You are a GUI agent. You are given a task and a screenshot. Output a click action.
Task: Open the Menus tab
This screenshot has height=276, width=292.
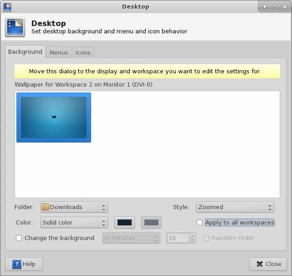pos(59,52)
